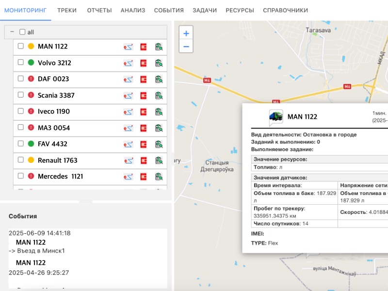Zoom in on the map with the plus button
The height and width of the screenshot is (291, 388).
coord(186,33)
